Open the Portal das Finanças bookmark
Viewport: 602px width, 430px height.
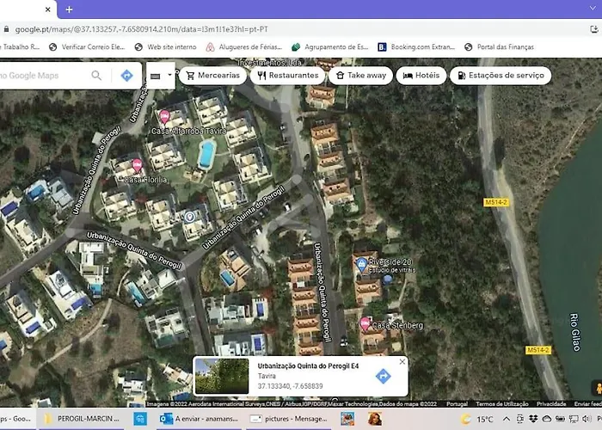coord(533,46)
